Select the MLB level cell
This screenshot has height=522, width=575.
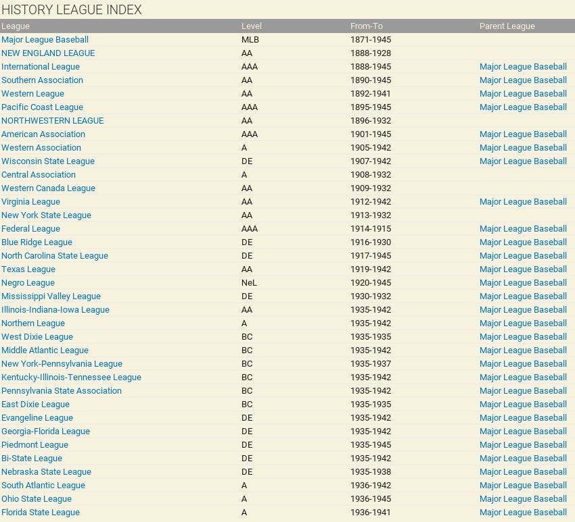(250, 40)
